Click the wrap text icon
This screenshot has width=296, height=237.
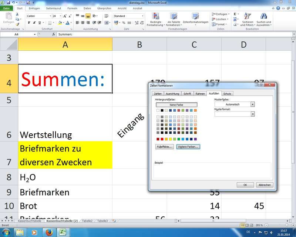tap(107, 16)
